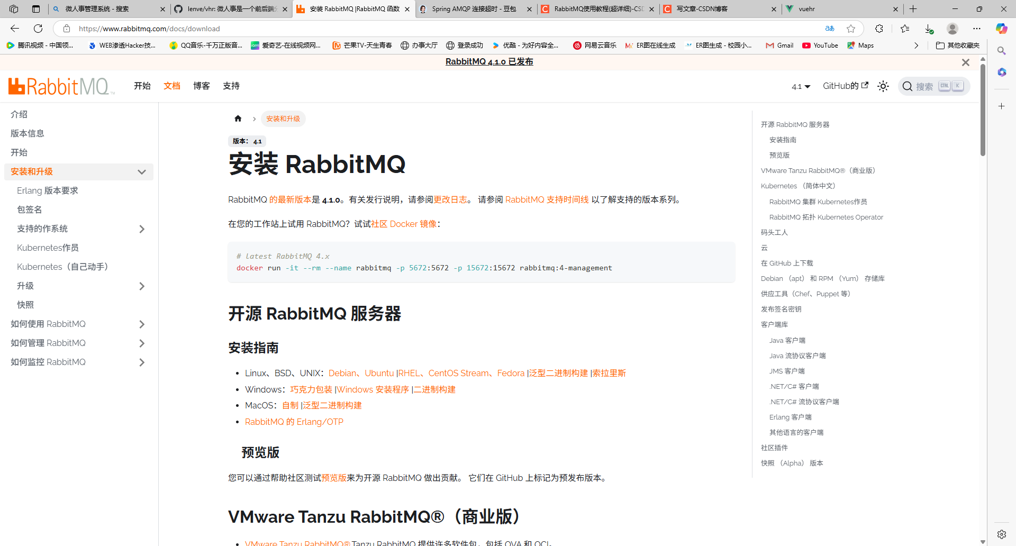Switch to the vuehr tab
Viewport: 1016px width, 546px height.
point(841,9)
